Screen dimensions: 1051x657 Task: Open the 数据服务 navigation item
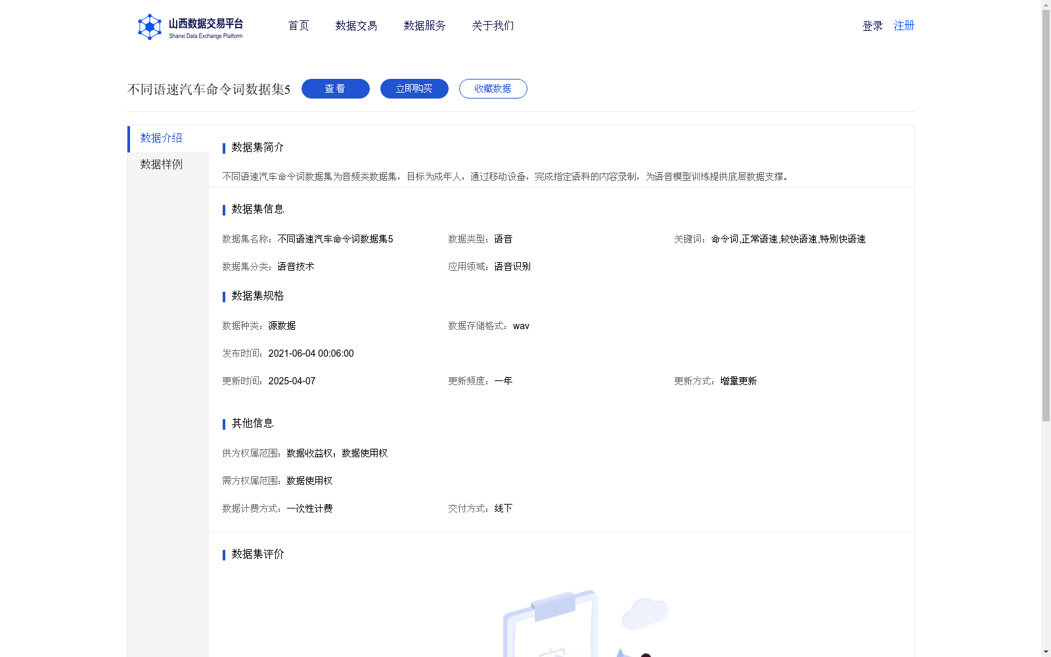coord(424,26)
